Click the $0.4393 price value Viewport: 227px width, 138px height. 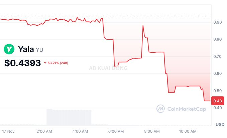[x=23, y=62]
